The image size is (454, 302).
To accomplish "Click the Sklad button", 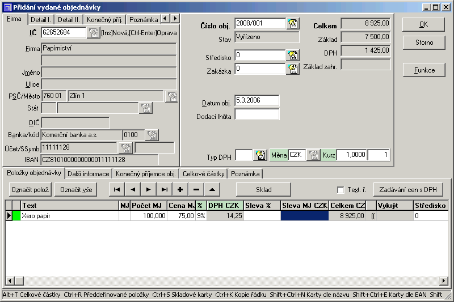I will point(263,190).
